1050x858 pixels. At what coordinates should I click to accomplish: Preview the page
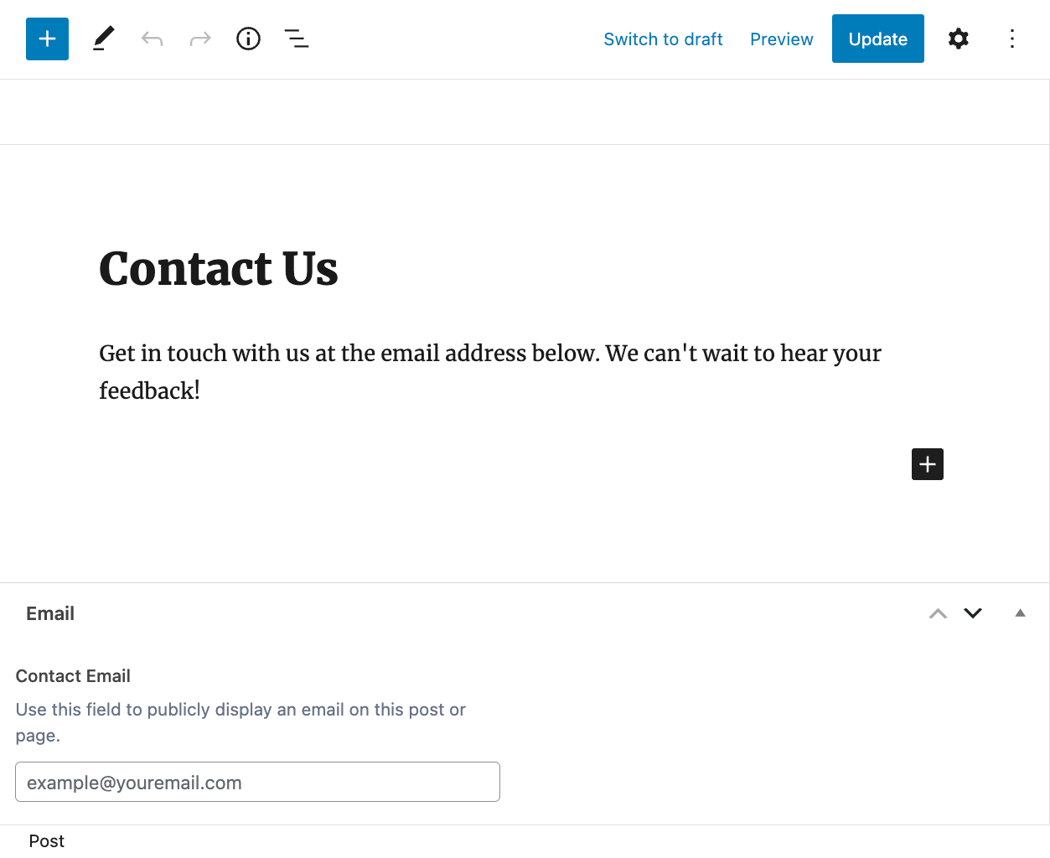[781, 39]
